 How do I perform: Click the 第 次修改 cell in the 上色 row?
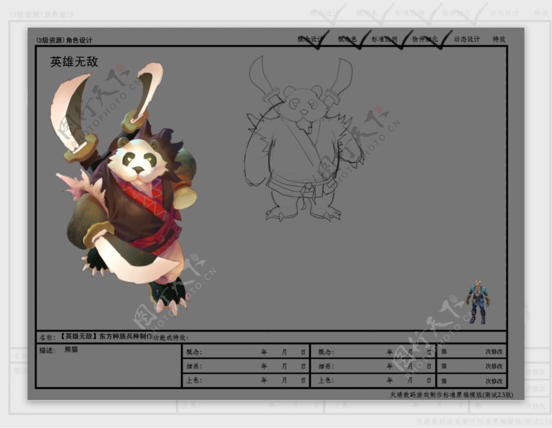472,380
